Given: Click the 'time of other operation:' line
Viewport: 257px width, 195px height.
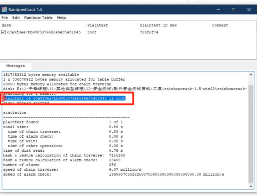Looking at the screenshot, I should point(65,146).
